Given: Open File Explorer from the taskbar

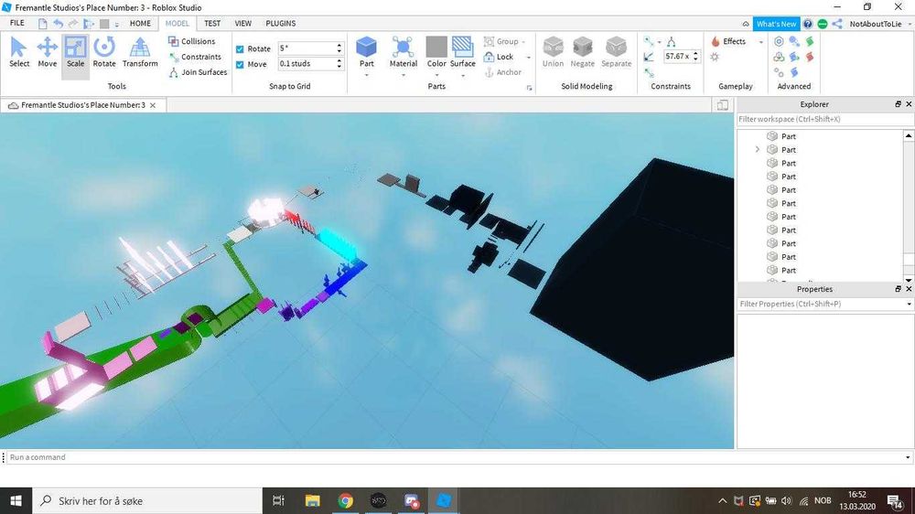Looking at the screenshot, I should [313, 500].
